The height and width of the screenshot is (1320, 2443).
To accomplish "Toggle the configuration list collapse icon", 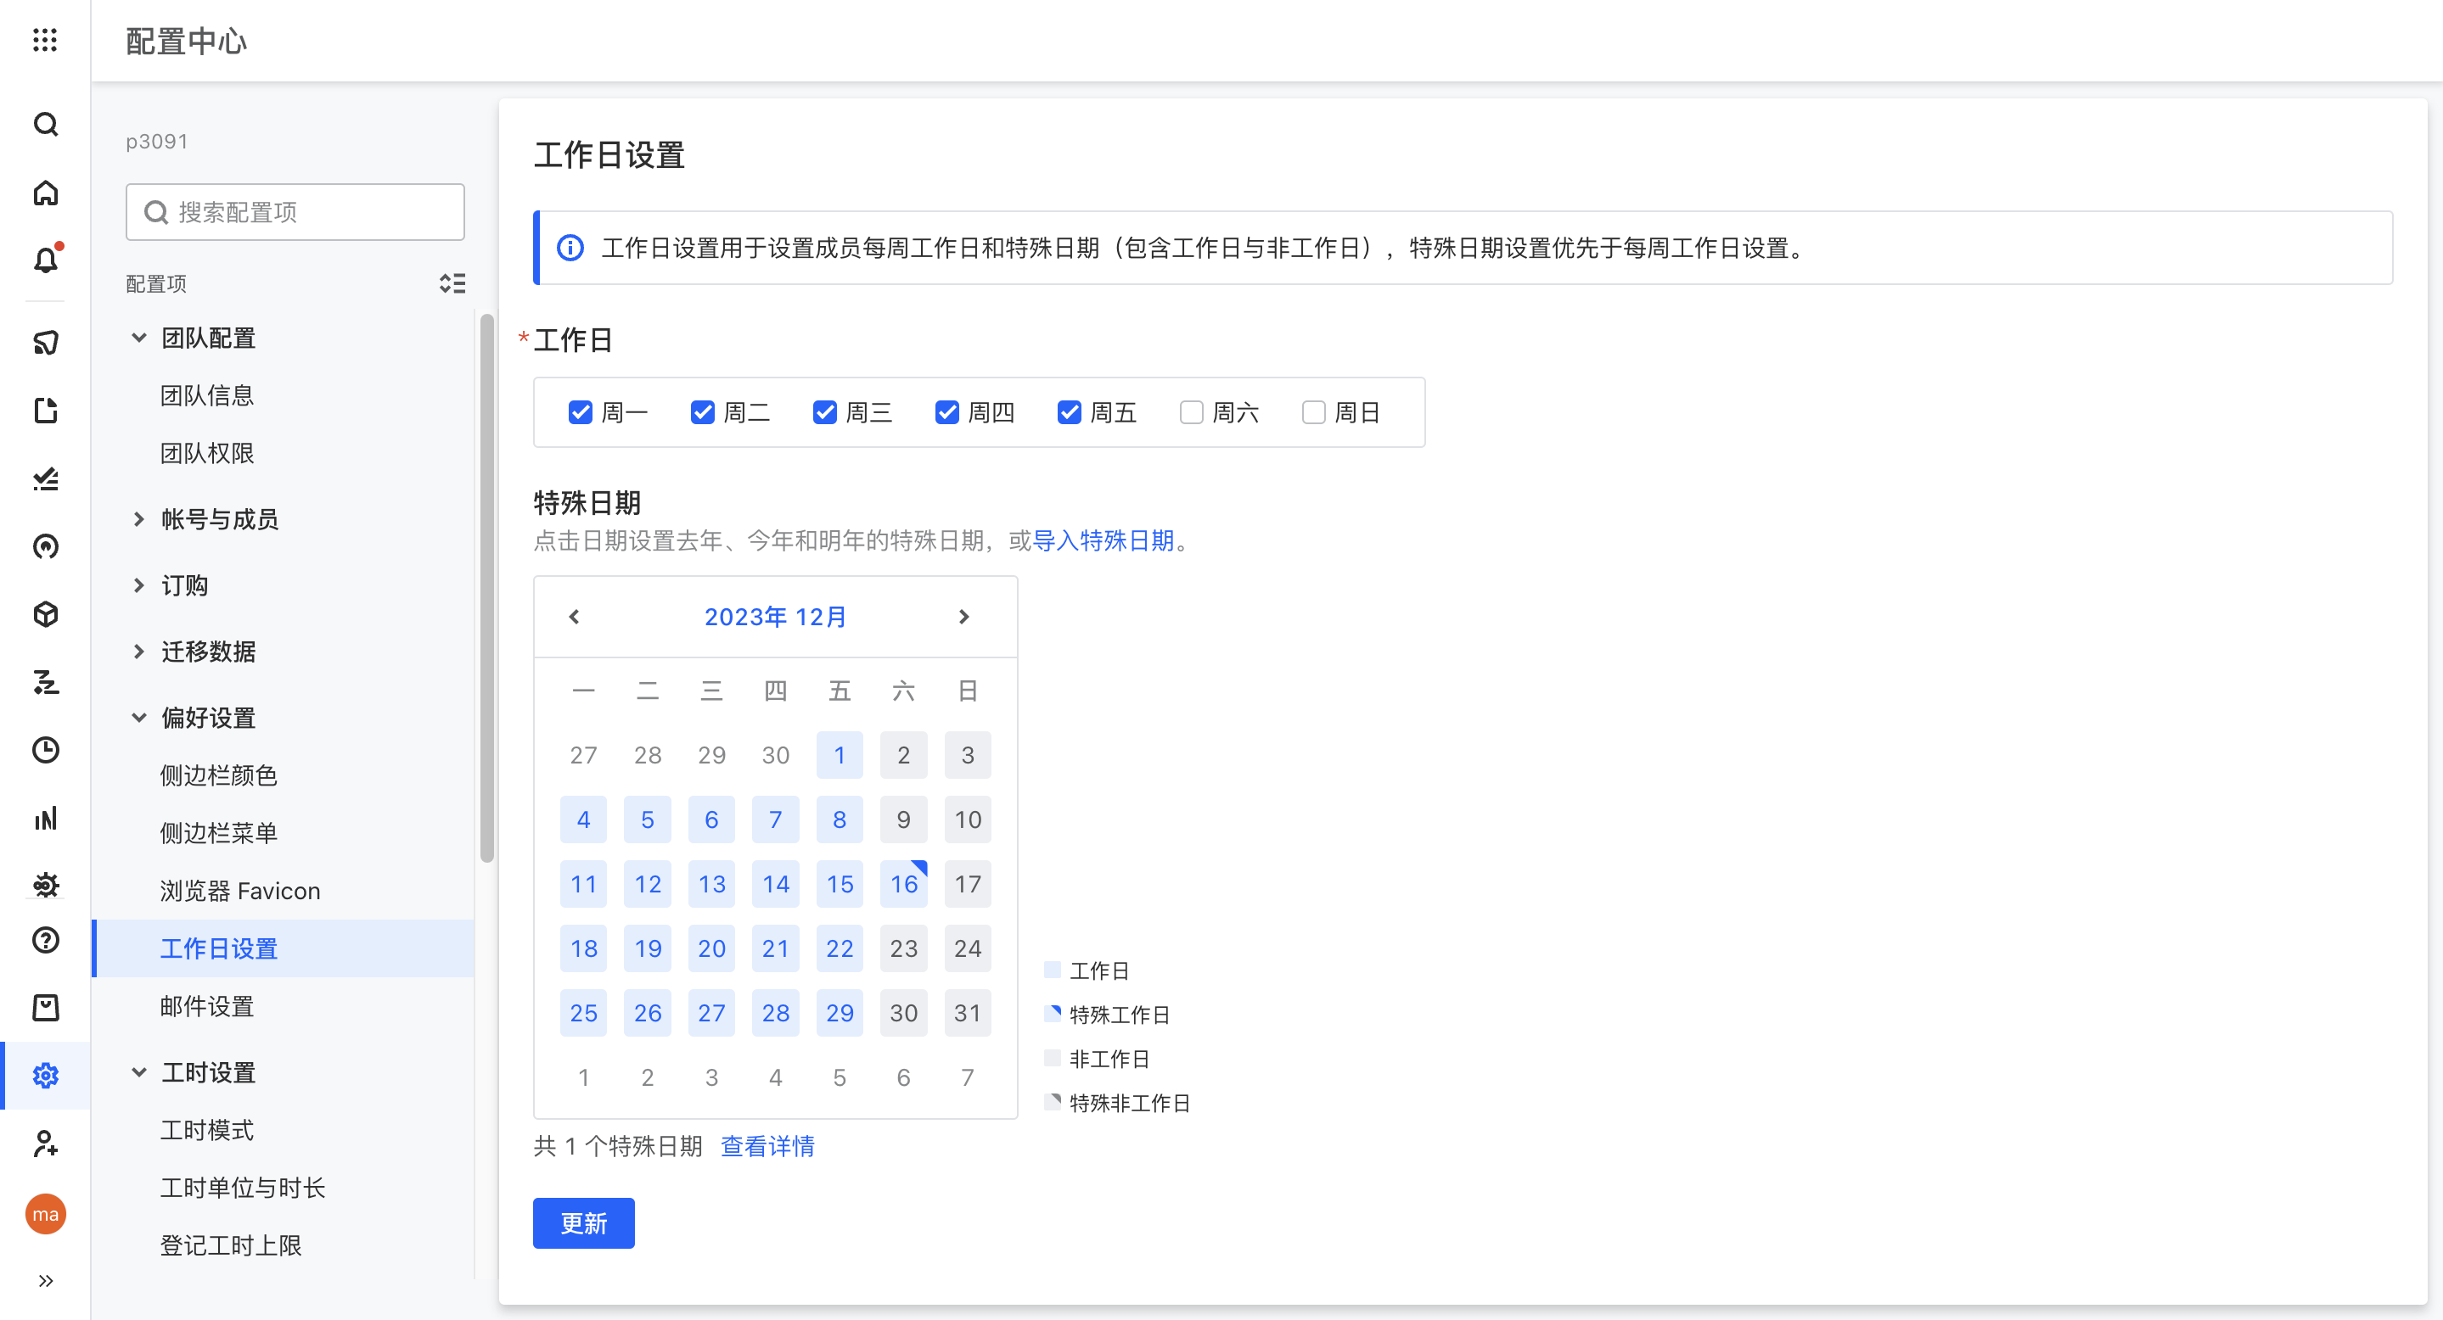I will tap(452, 283).
